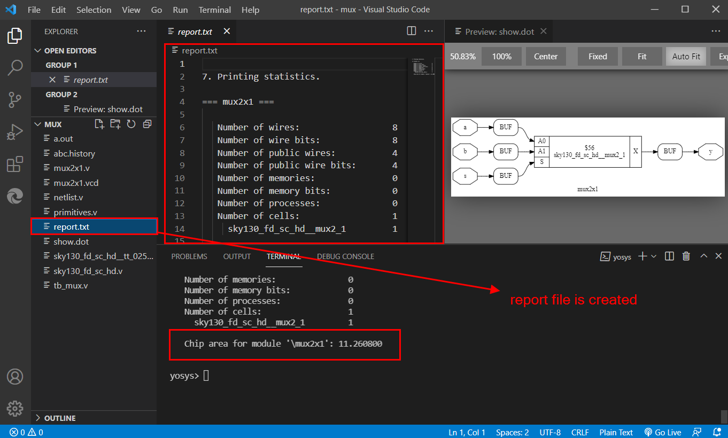This screenshot has width=728, height=438.
Task: Select the Fixed mode button in preview
Action: pyautogui.click(x=598, y=56)
